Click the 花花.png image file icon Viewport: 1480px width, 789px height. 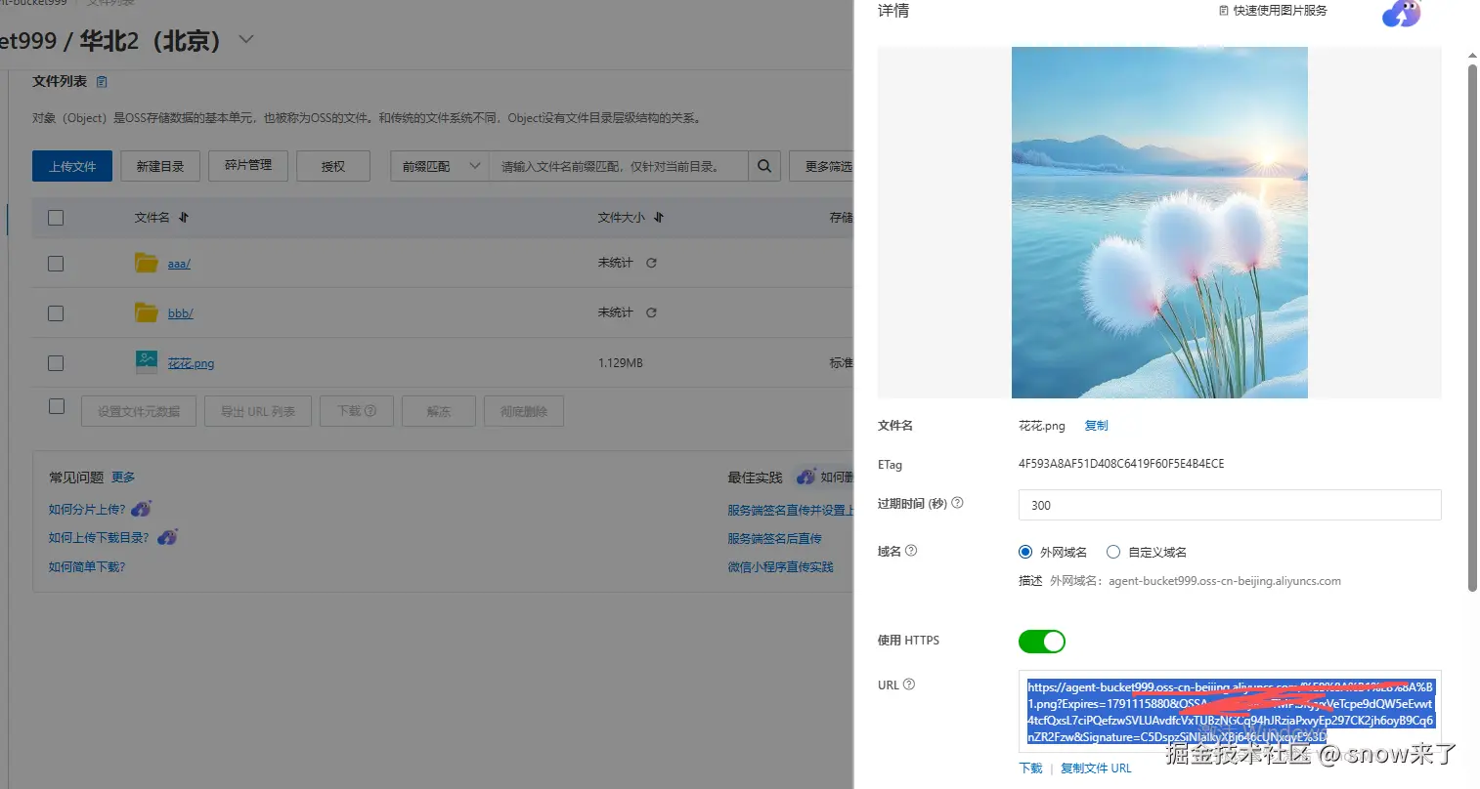tap(147, 362)
